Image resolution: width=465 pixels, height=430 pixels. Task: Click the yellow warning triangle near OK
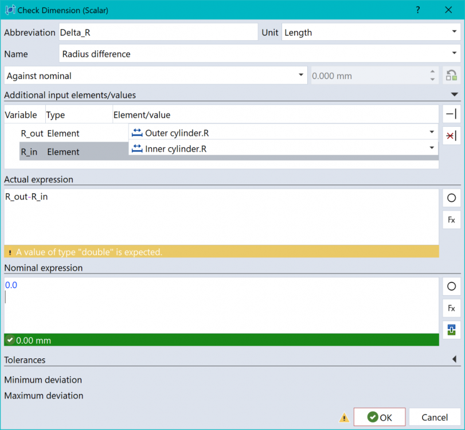click(x=343, y=417)
